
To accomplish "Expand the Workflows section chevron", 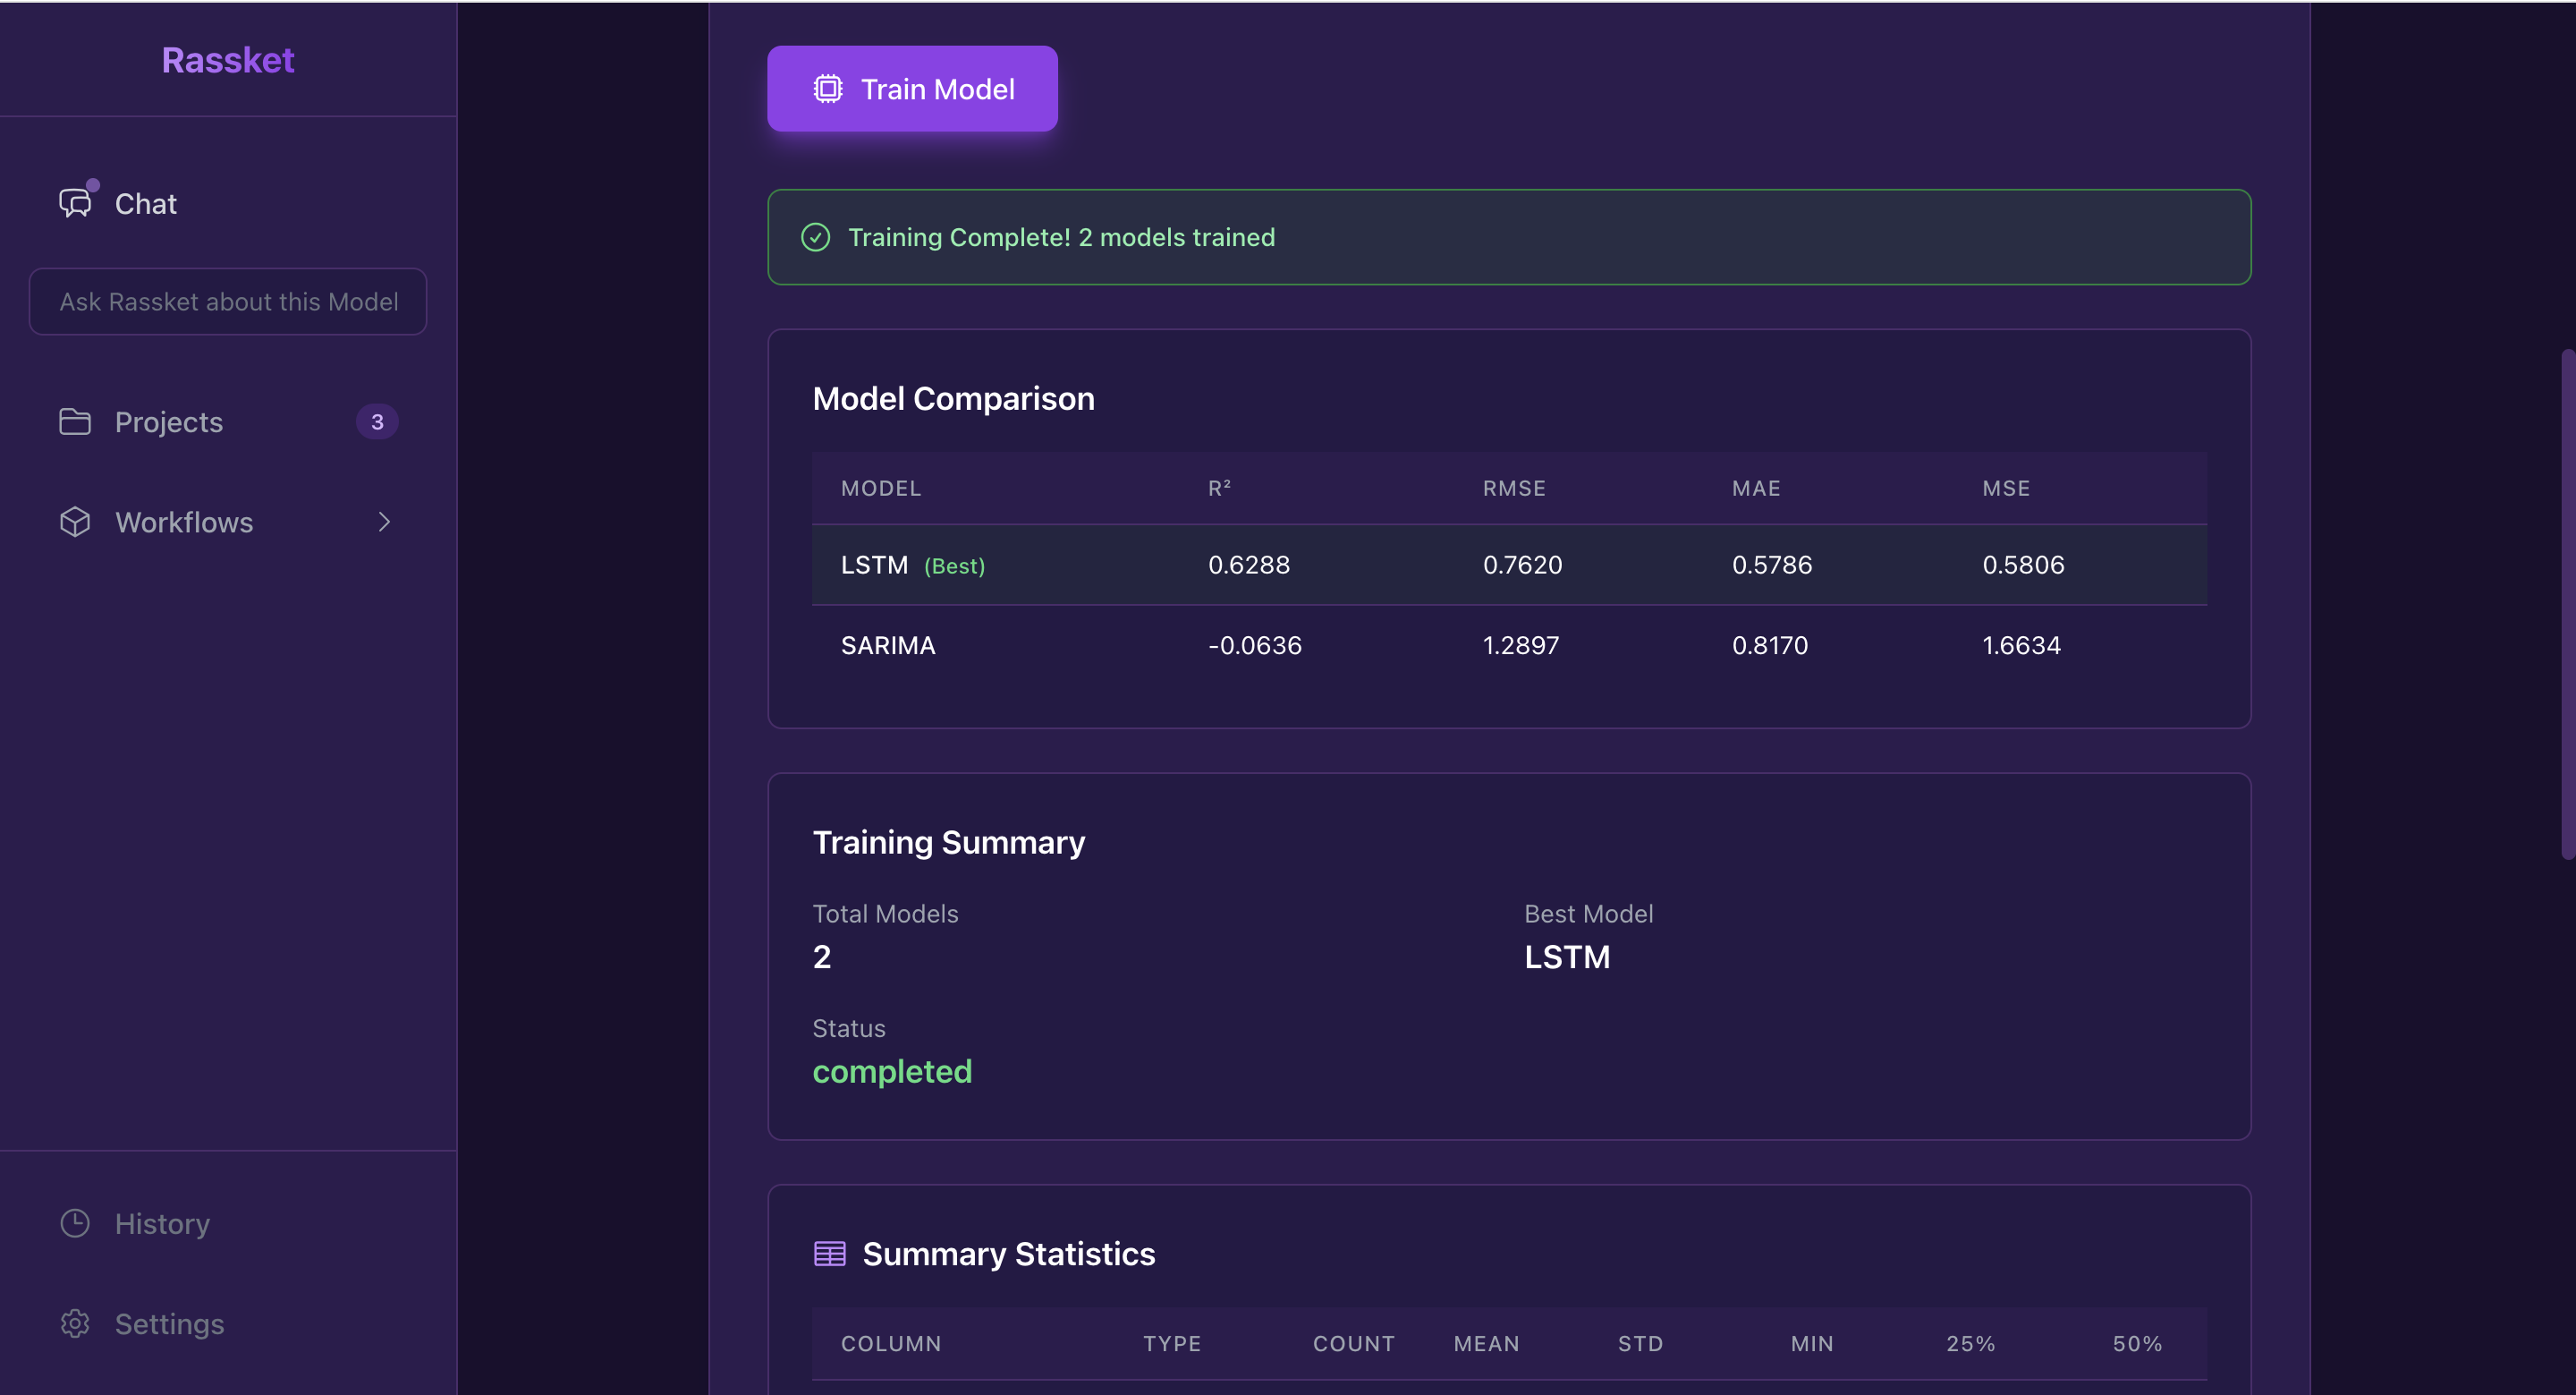I will [384, 522].
